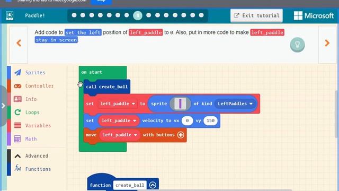Expand the collapsed left side panel arrow

coord(3,106)
